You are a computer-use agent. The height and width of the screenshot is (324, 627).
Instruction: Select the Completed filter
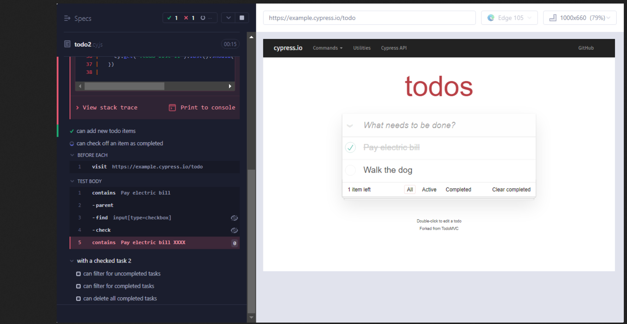(458, 190)
